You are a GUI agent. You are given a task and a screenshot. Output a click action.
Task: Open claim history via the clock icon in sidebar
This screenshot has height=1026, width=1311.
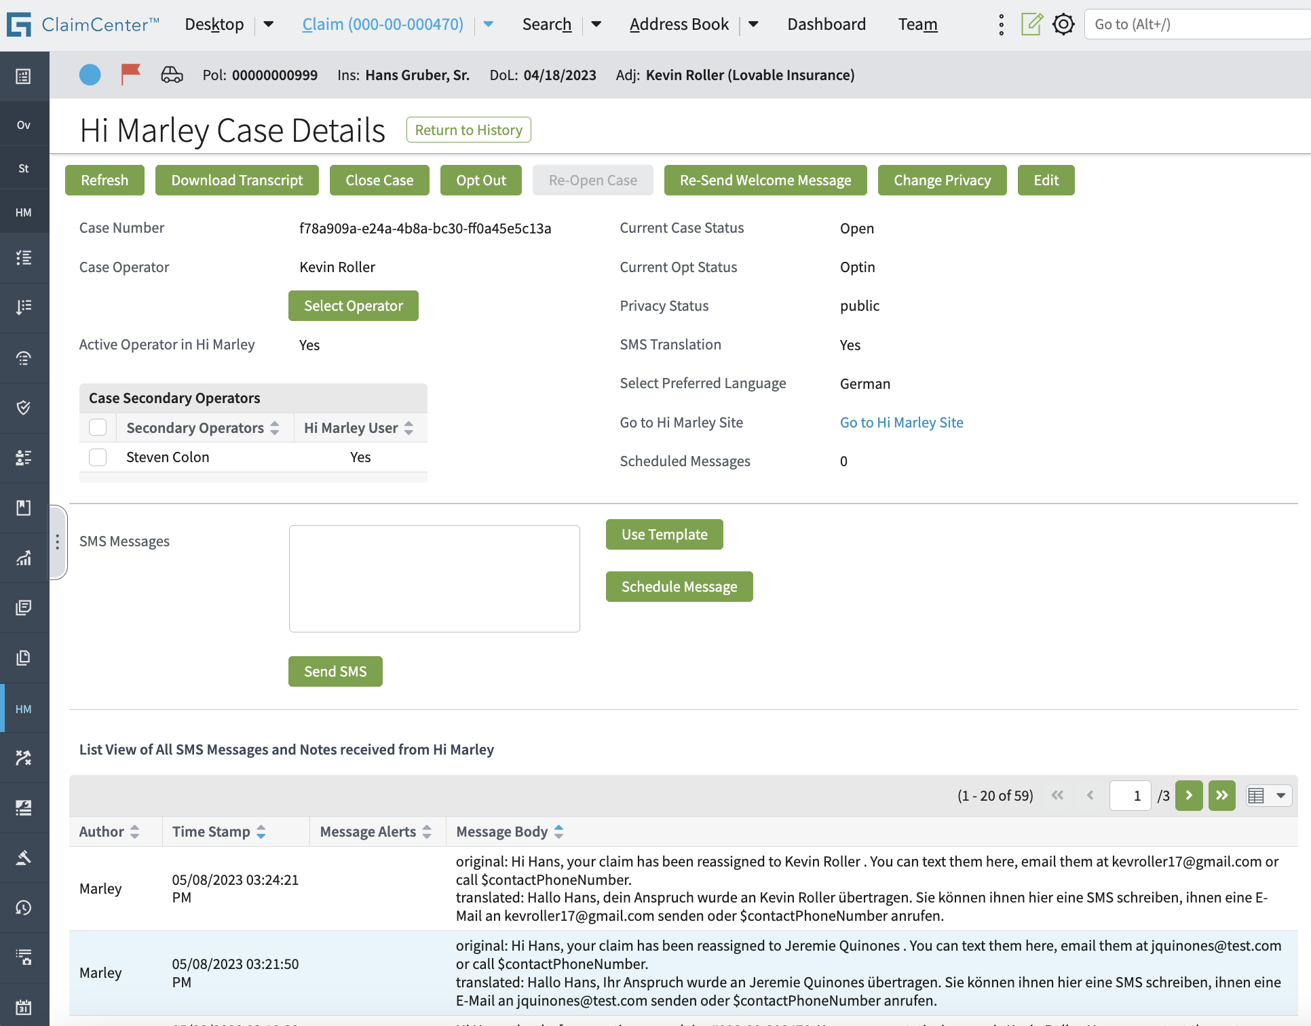(x=23, y=907)
